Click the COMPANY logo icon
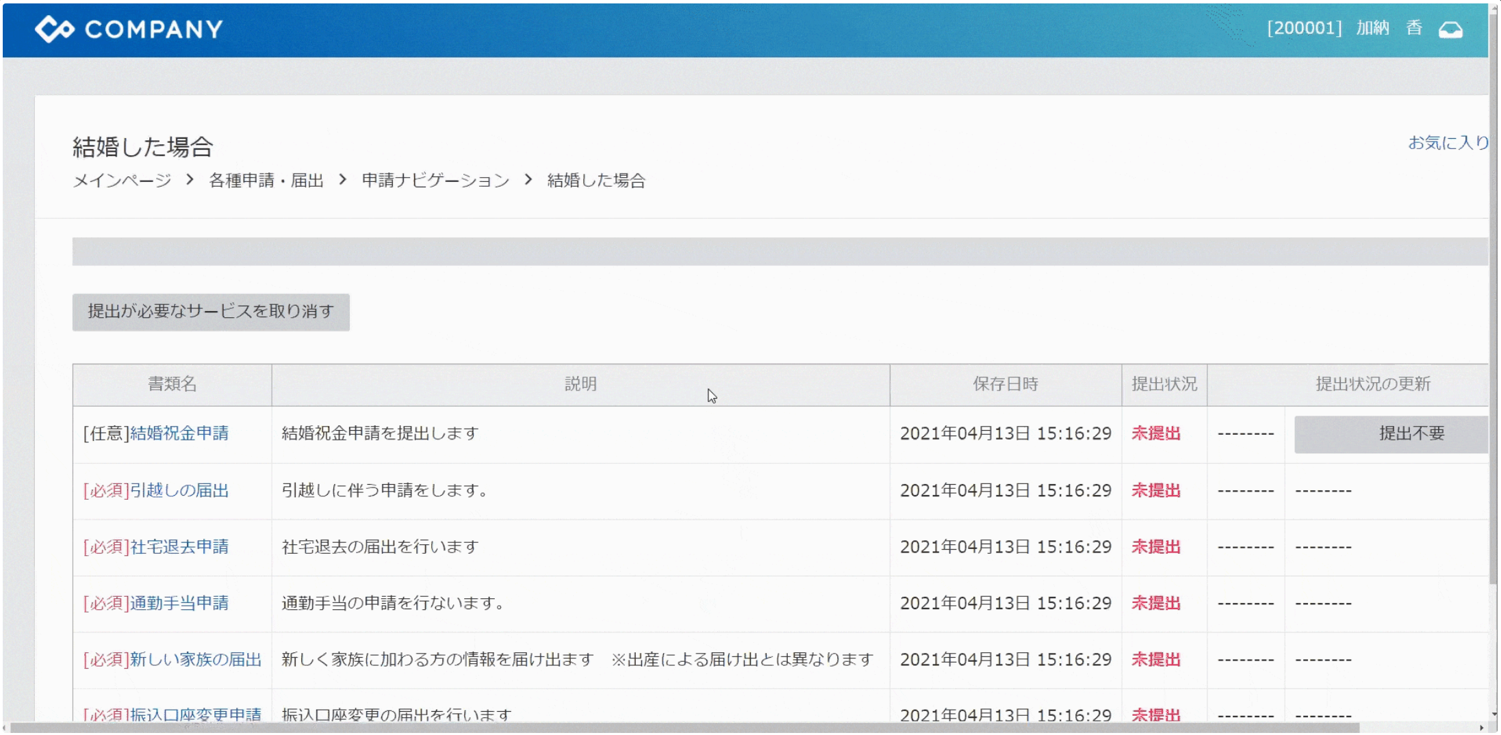1501x735 pixels. pyautogui.click(x=55, y=29)
